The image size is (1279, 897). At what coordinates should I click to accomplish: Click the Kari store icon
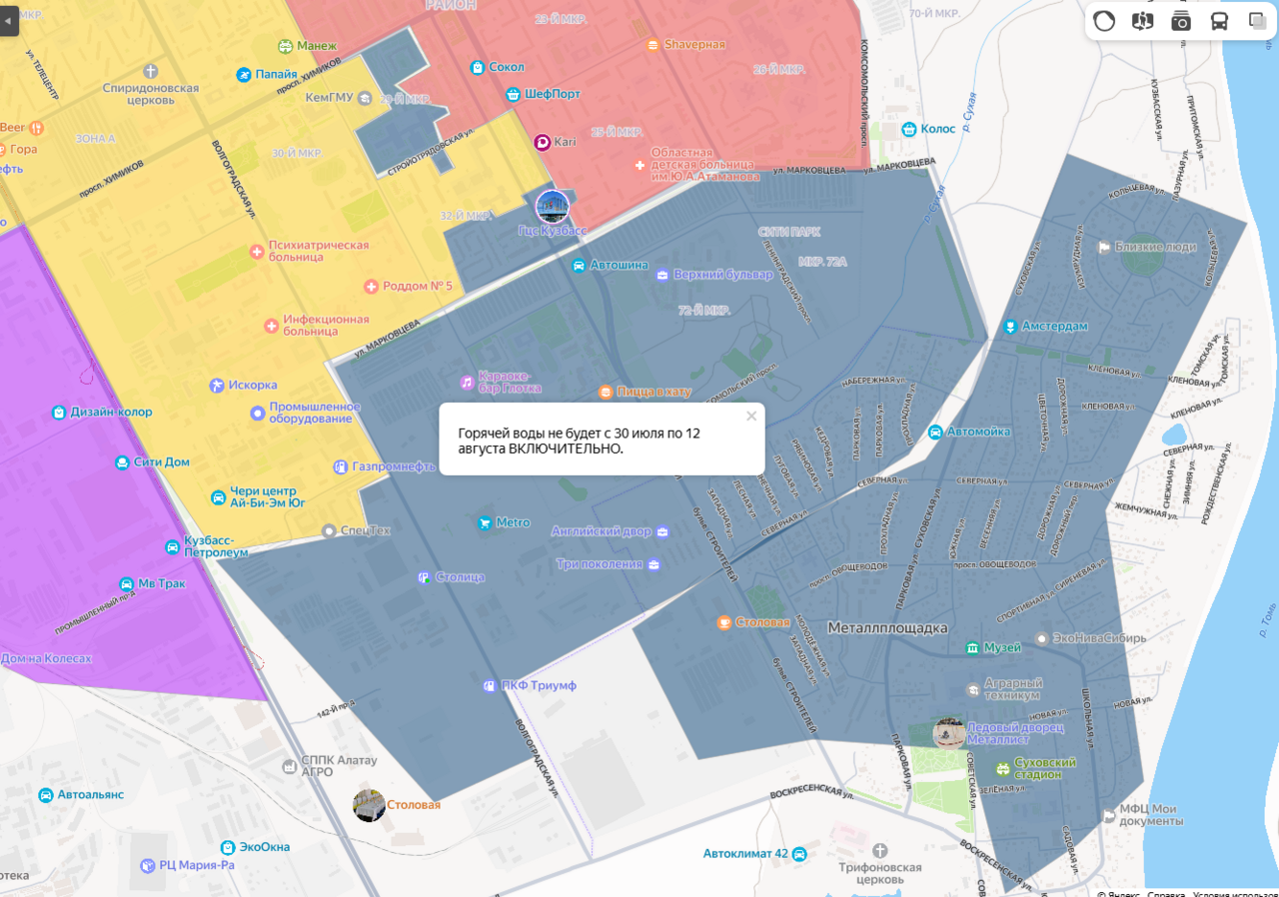coord(543,142)
